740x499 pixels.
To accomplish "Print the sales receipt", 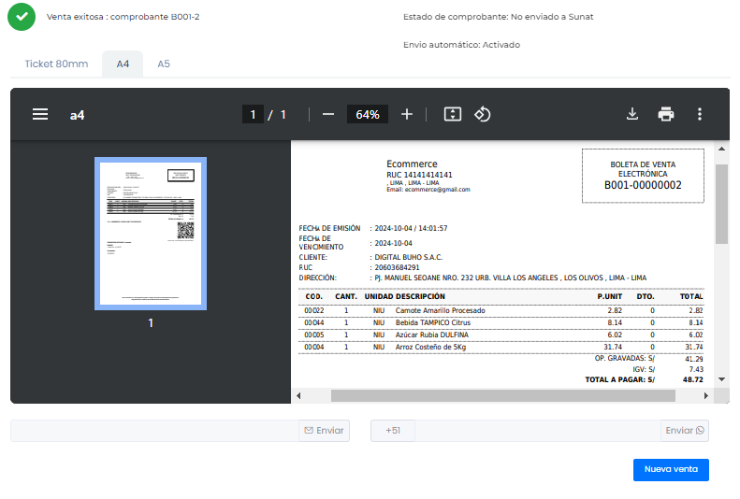I will click(666, 114).
